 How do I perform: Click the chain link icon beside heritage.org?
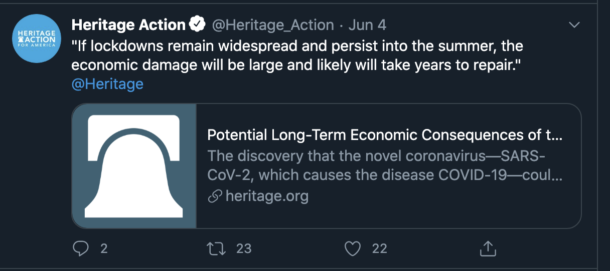click(215, 196)
